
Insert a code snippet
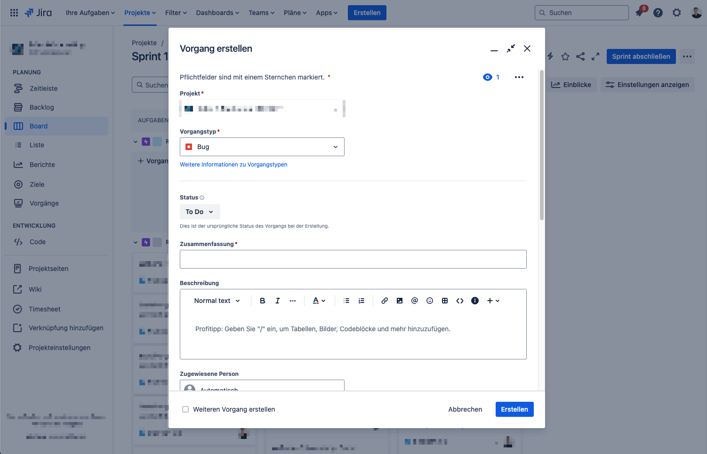(x=460, y=301)
